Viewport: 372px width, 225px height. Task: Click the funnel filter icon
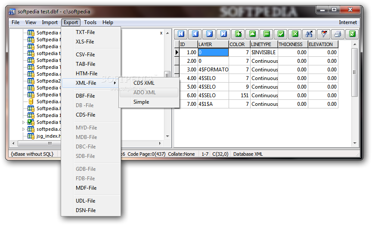pos(324,34)
